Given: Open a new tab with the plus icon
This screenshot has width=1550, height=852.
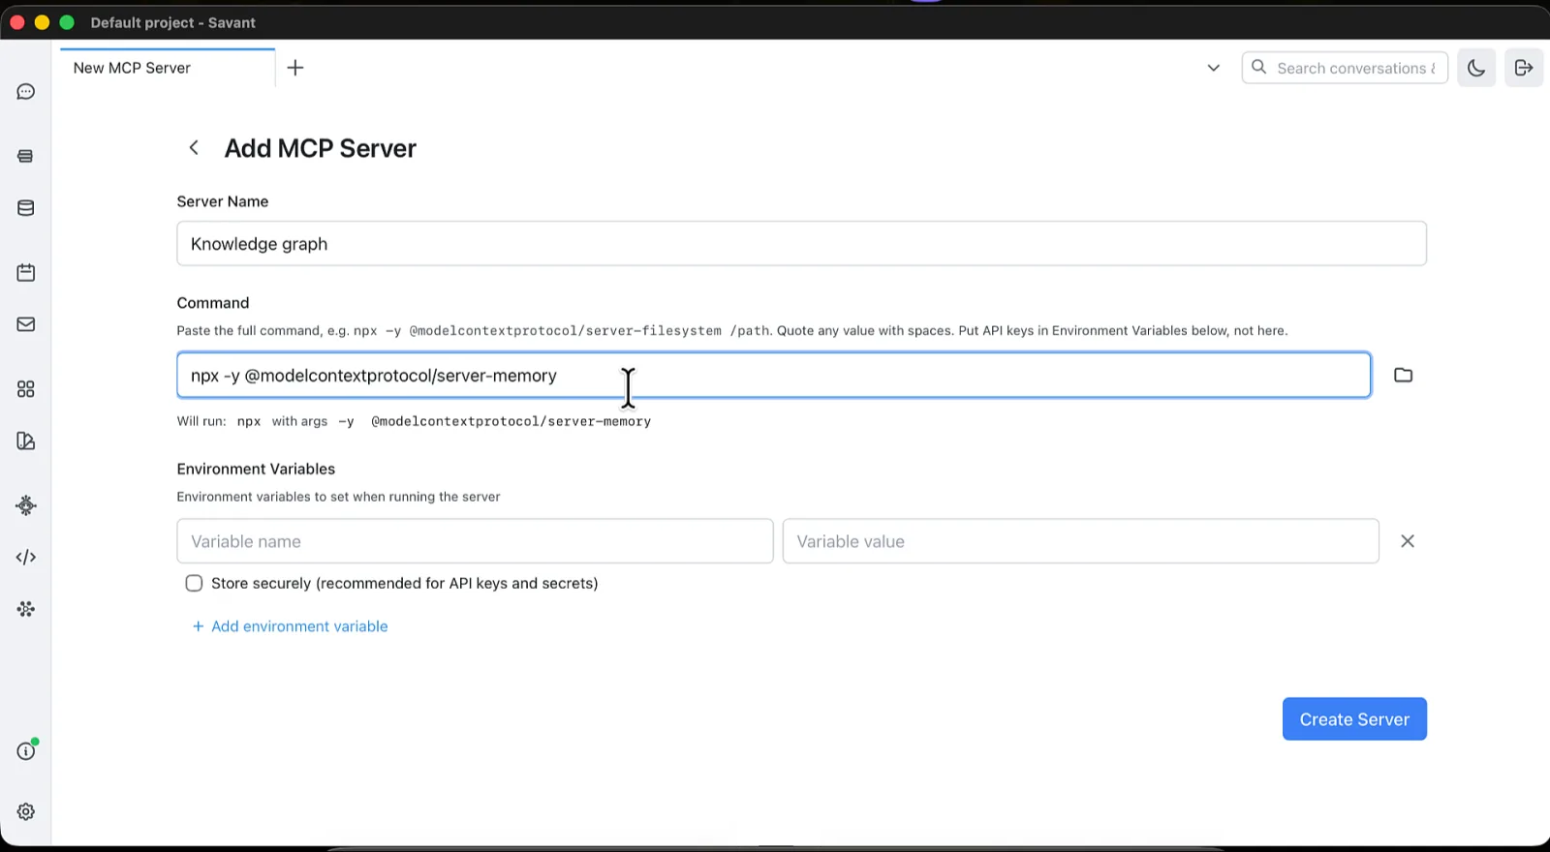Looking at the screenshot, I should (295, 68).
